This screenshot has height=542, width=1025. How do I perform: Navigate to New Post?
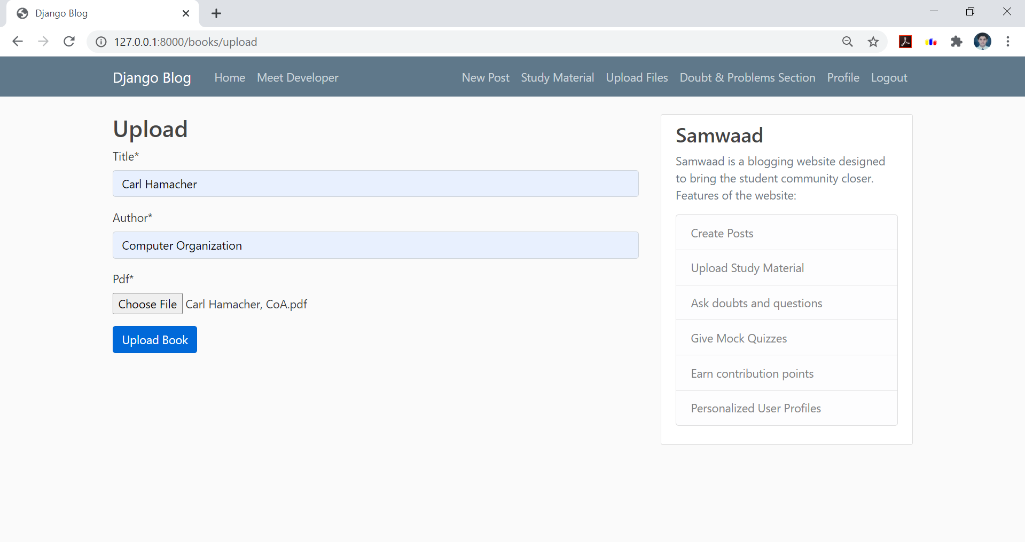click(x=486, y=77)
